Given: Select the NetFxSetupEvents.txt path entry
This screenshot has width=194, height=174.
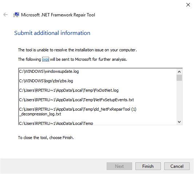Looking at the screenshot, I should pos(76,100).
